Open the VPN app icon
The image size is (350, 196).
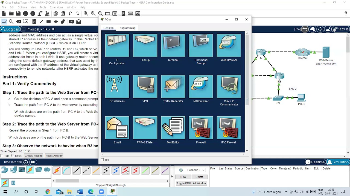[x=145, y=87]
